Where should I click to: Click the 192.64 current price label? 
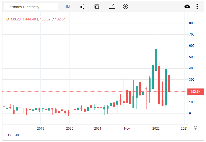[x=195, y=92]
